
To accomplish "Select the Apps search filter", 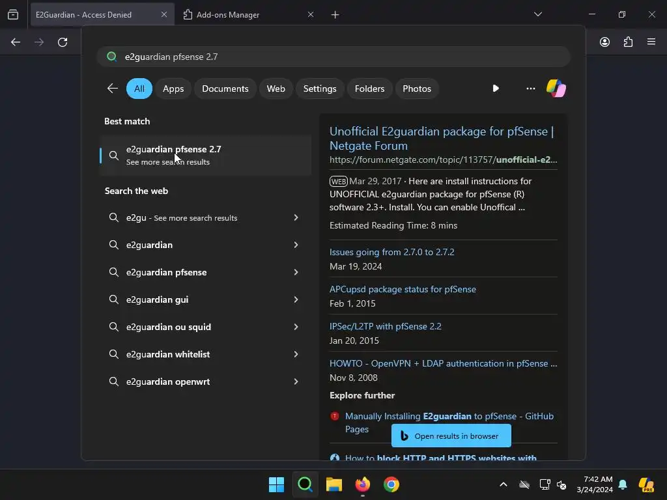I will (173, 89).
